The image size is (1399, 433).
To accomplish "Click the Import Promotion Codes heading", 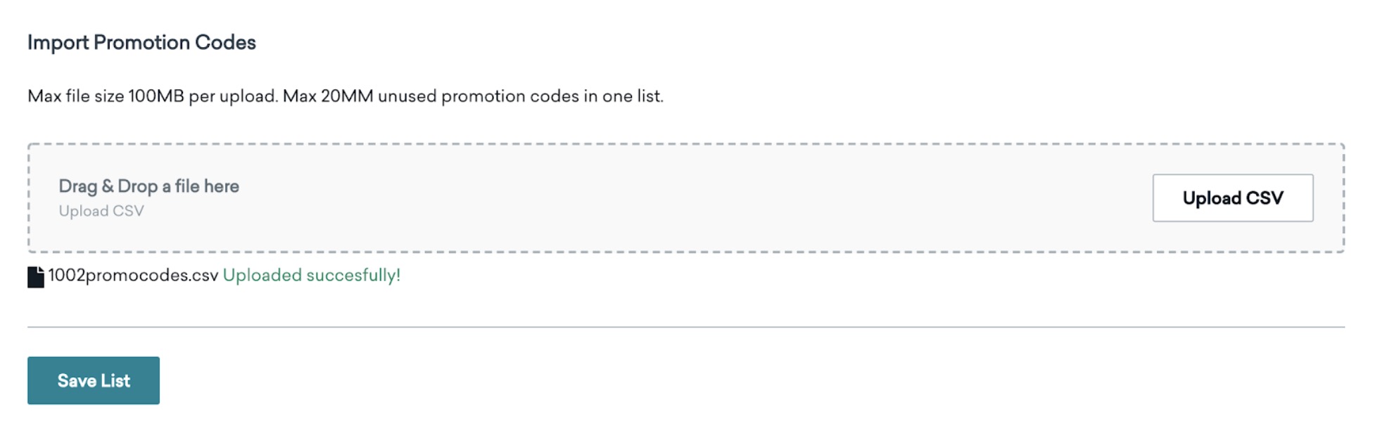I will (x=141, y=42).
